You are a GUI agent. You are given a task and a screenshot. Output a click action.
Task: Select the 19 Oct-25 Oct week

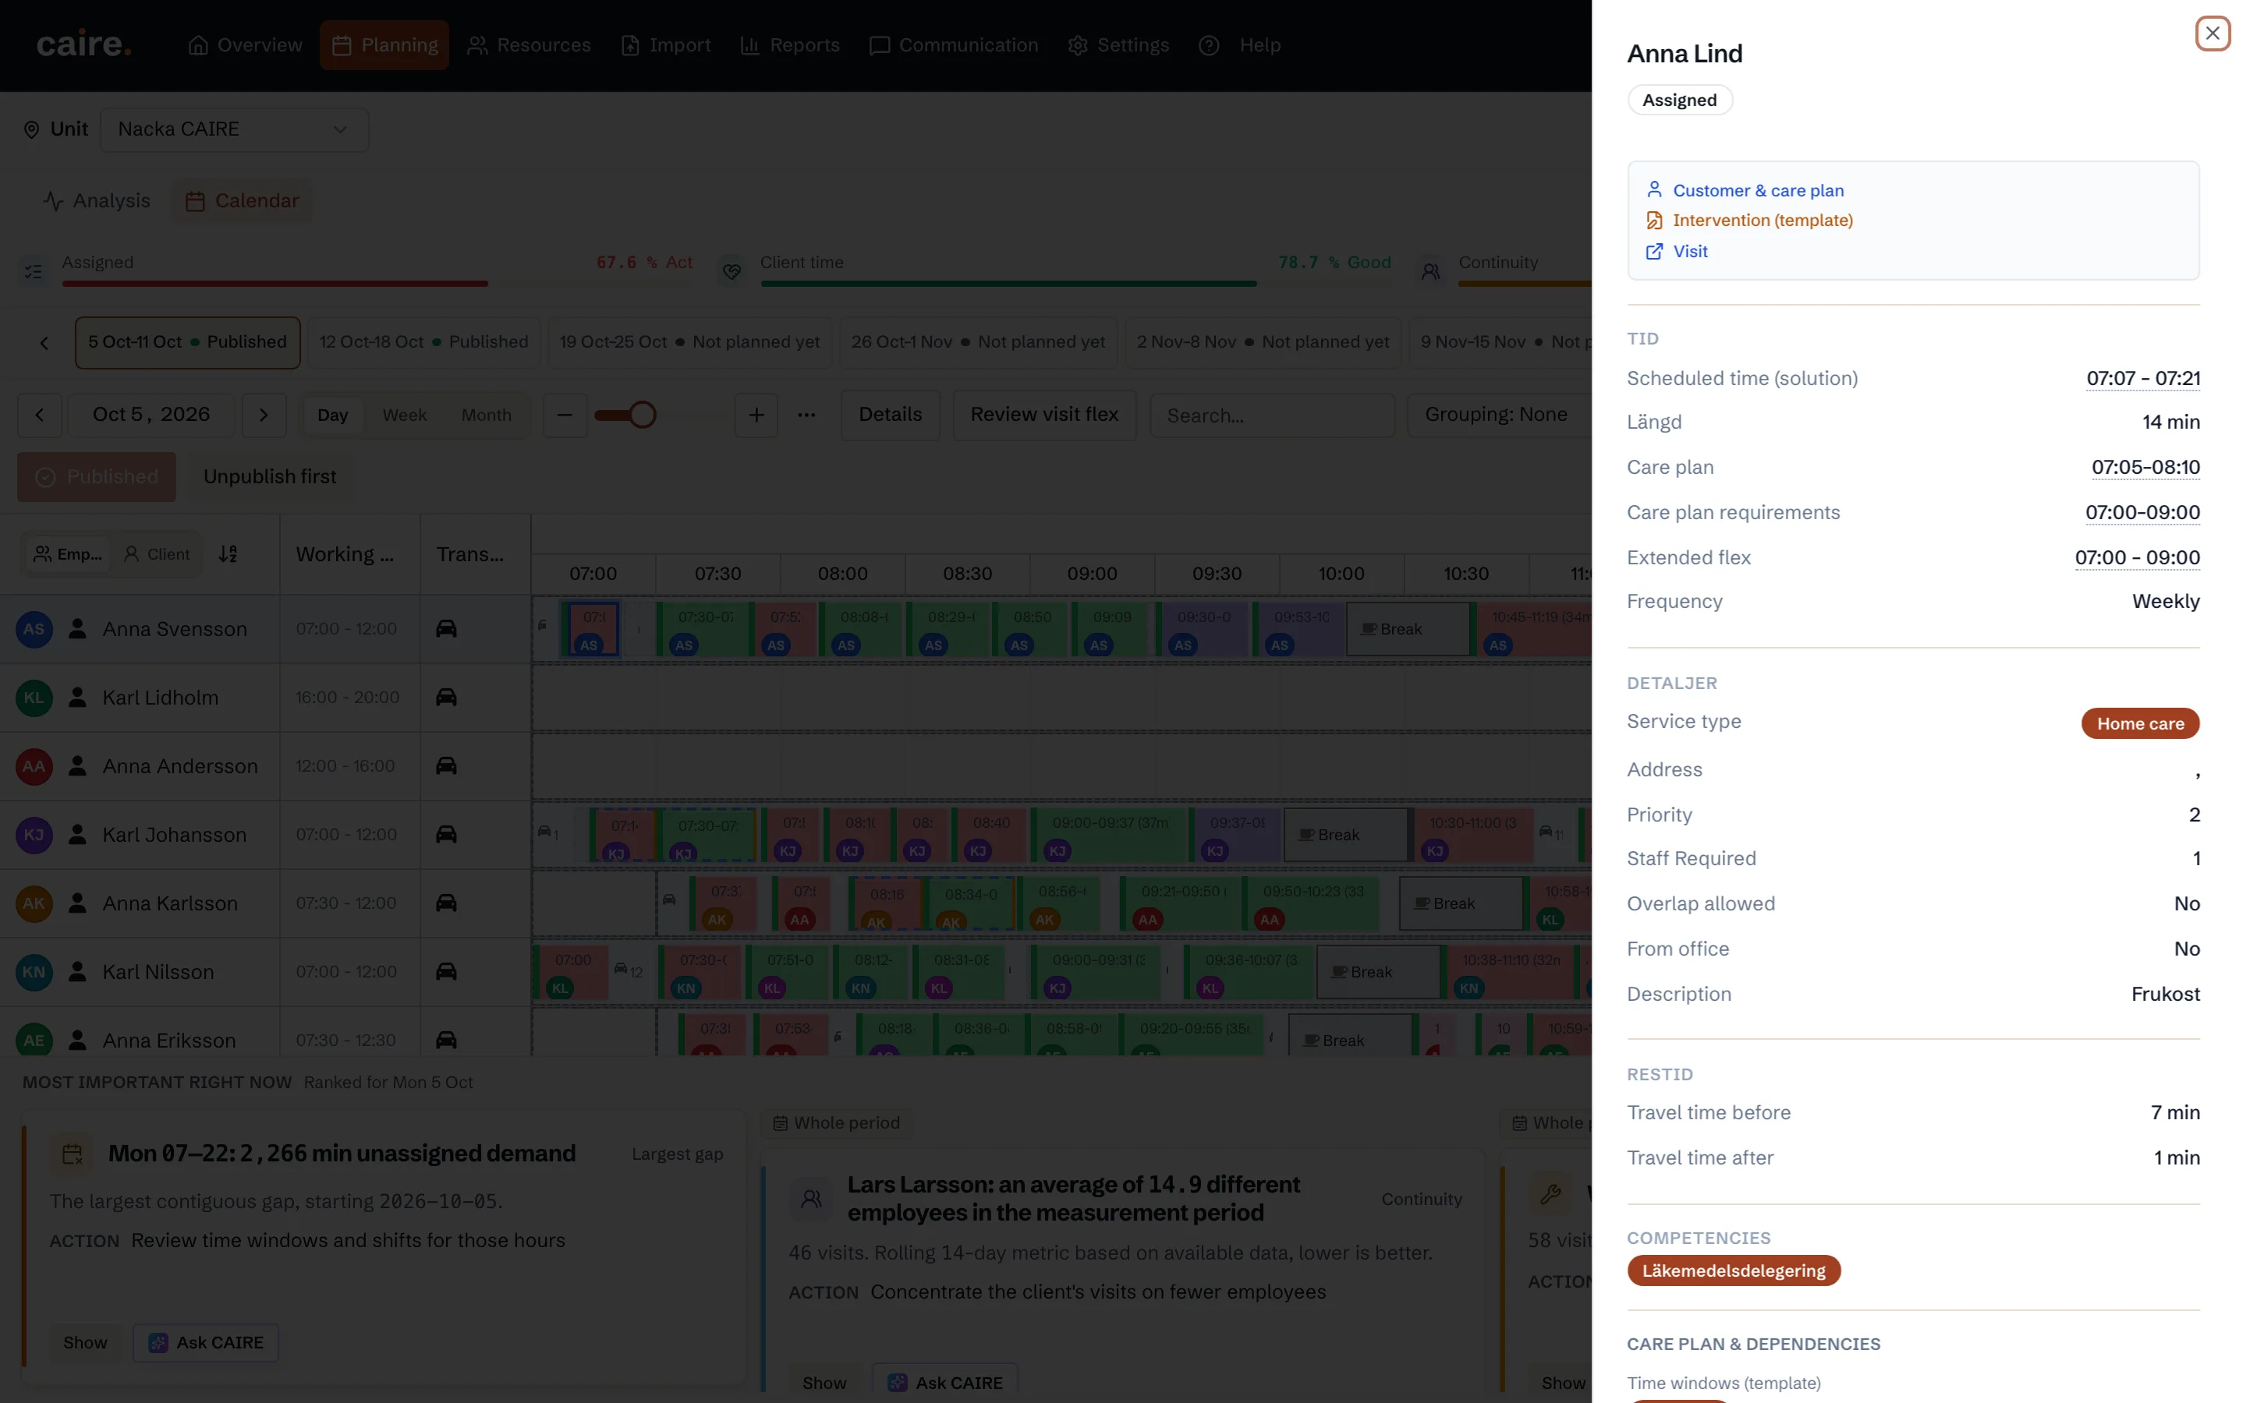click(689, 341)
